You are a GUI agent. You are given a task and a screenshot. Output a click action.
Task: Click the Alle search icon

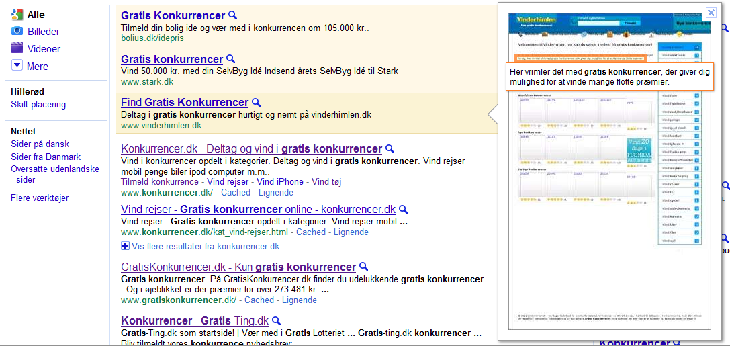(x=17, y=15)
